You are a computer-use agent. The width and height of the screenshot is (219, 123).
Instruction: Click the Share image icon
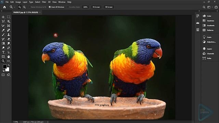216,7
